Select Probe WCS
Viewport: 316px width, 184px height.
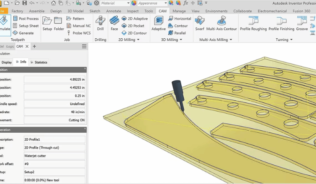(79, 33)
